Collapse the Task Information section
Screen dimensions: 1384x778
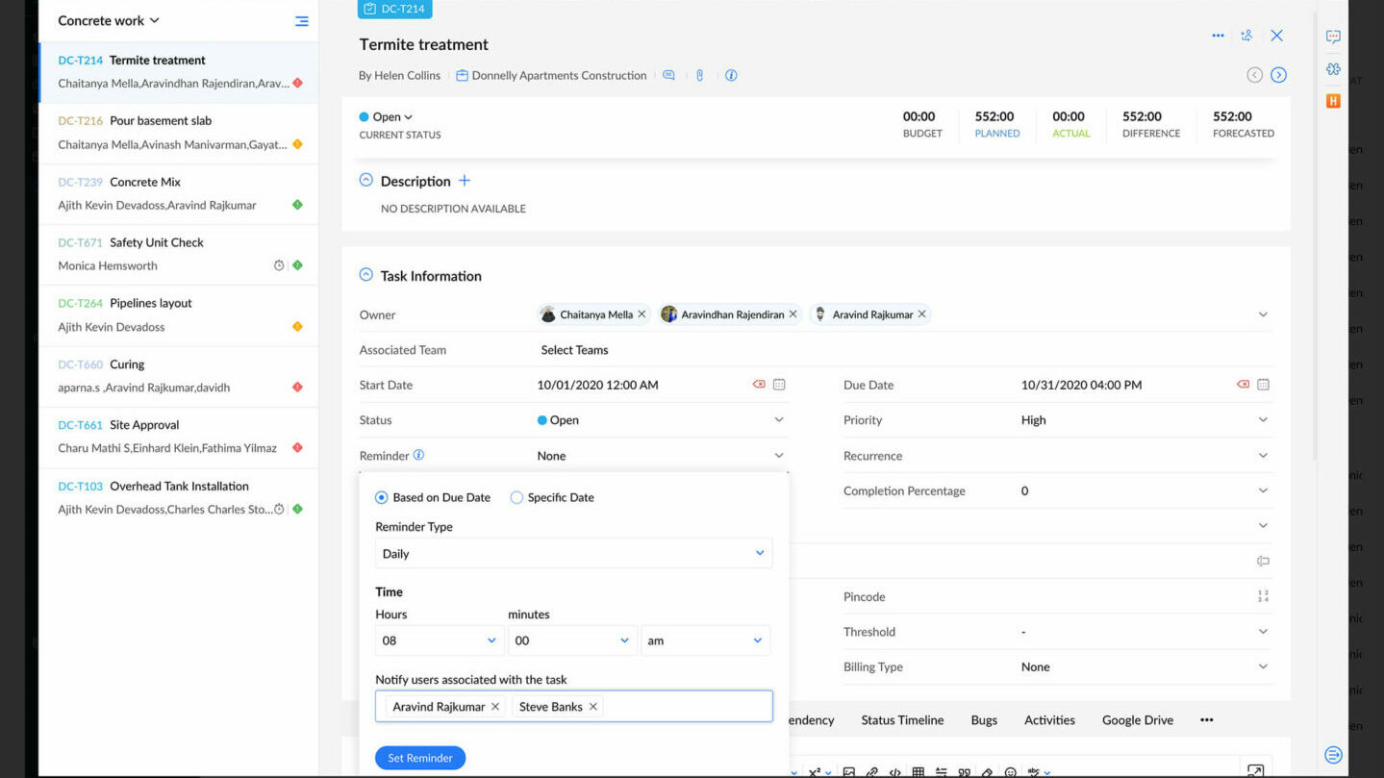click(365, 275)
